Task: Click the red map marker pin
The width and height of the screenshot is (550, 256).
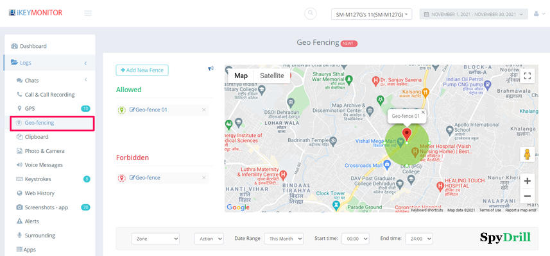Action: click(406, 133)
